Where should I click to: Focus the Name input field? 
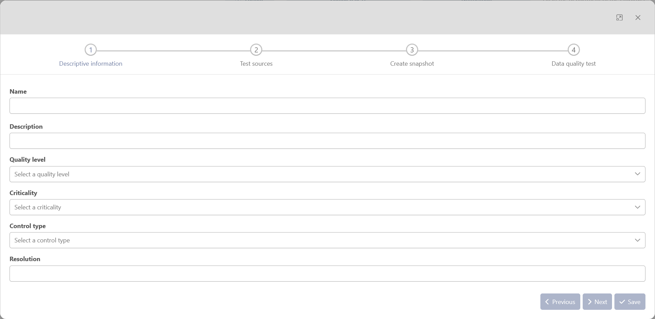[x=327, y=106]
